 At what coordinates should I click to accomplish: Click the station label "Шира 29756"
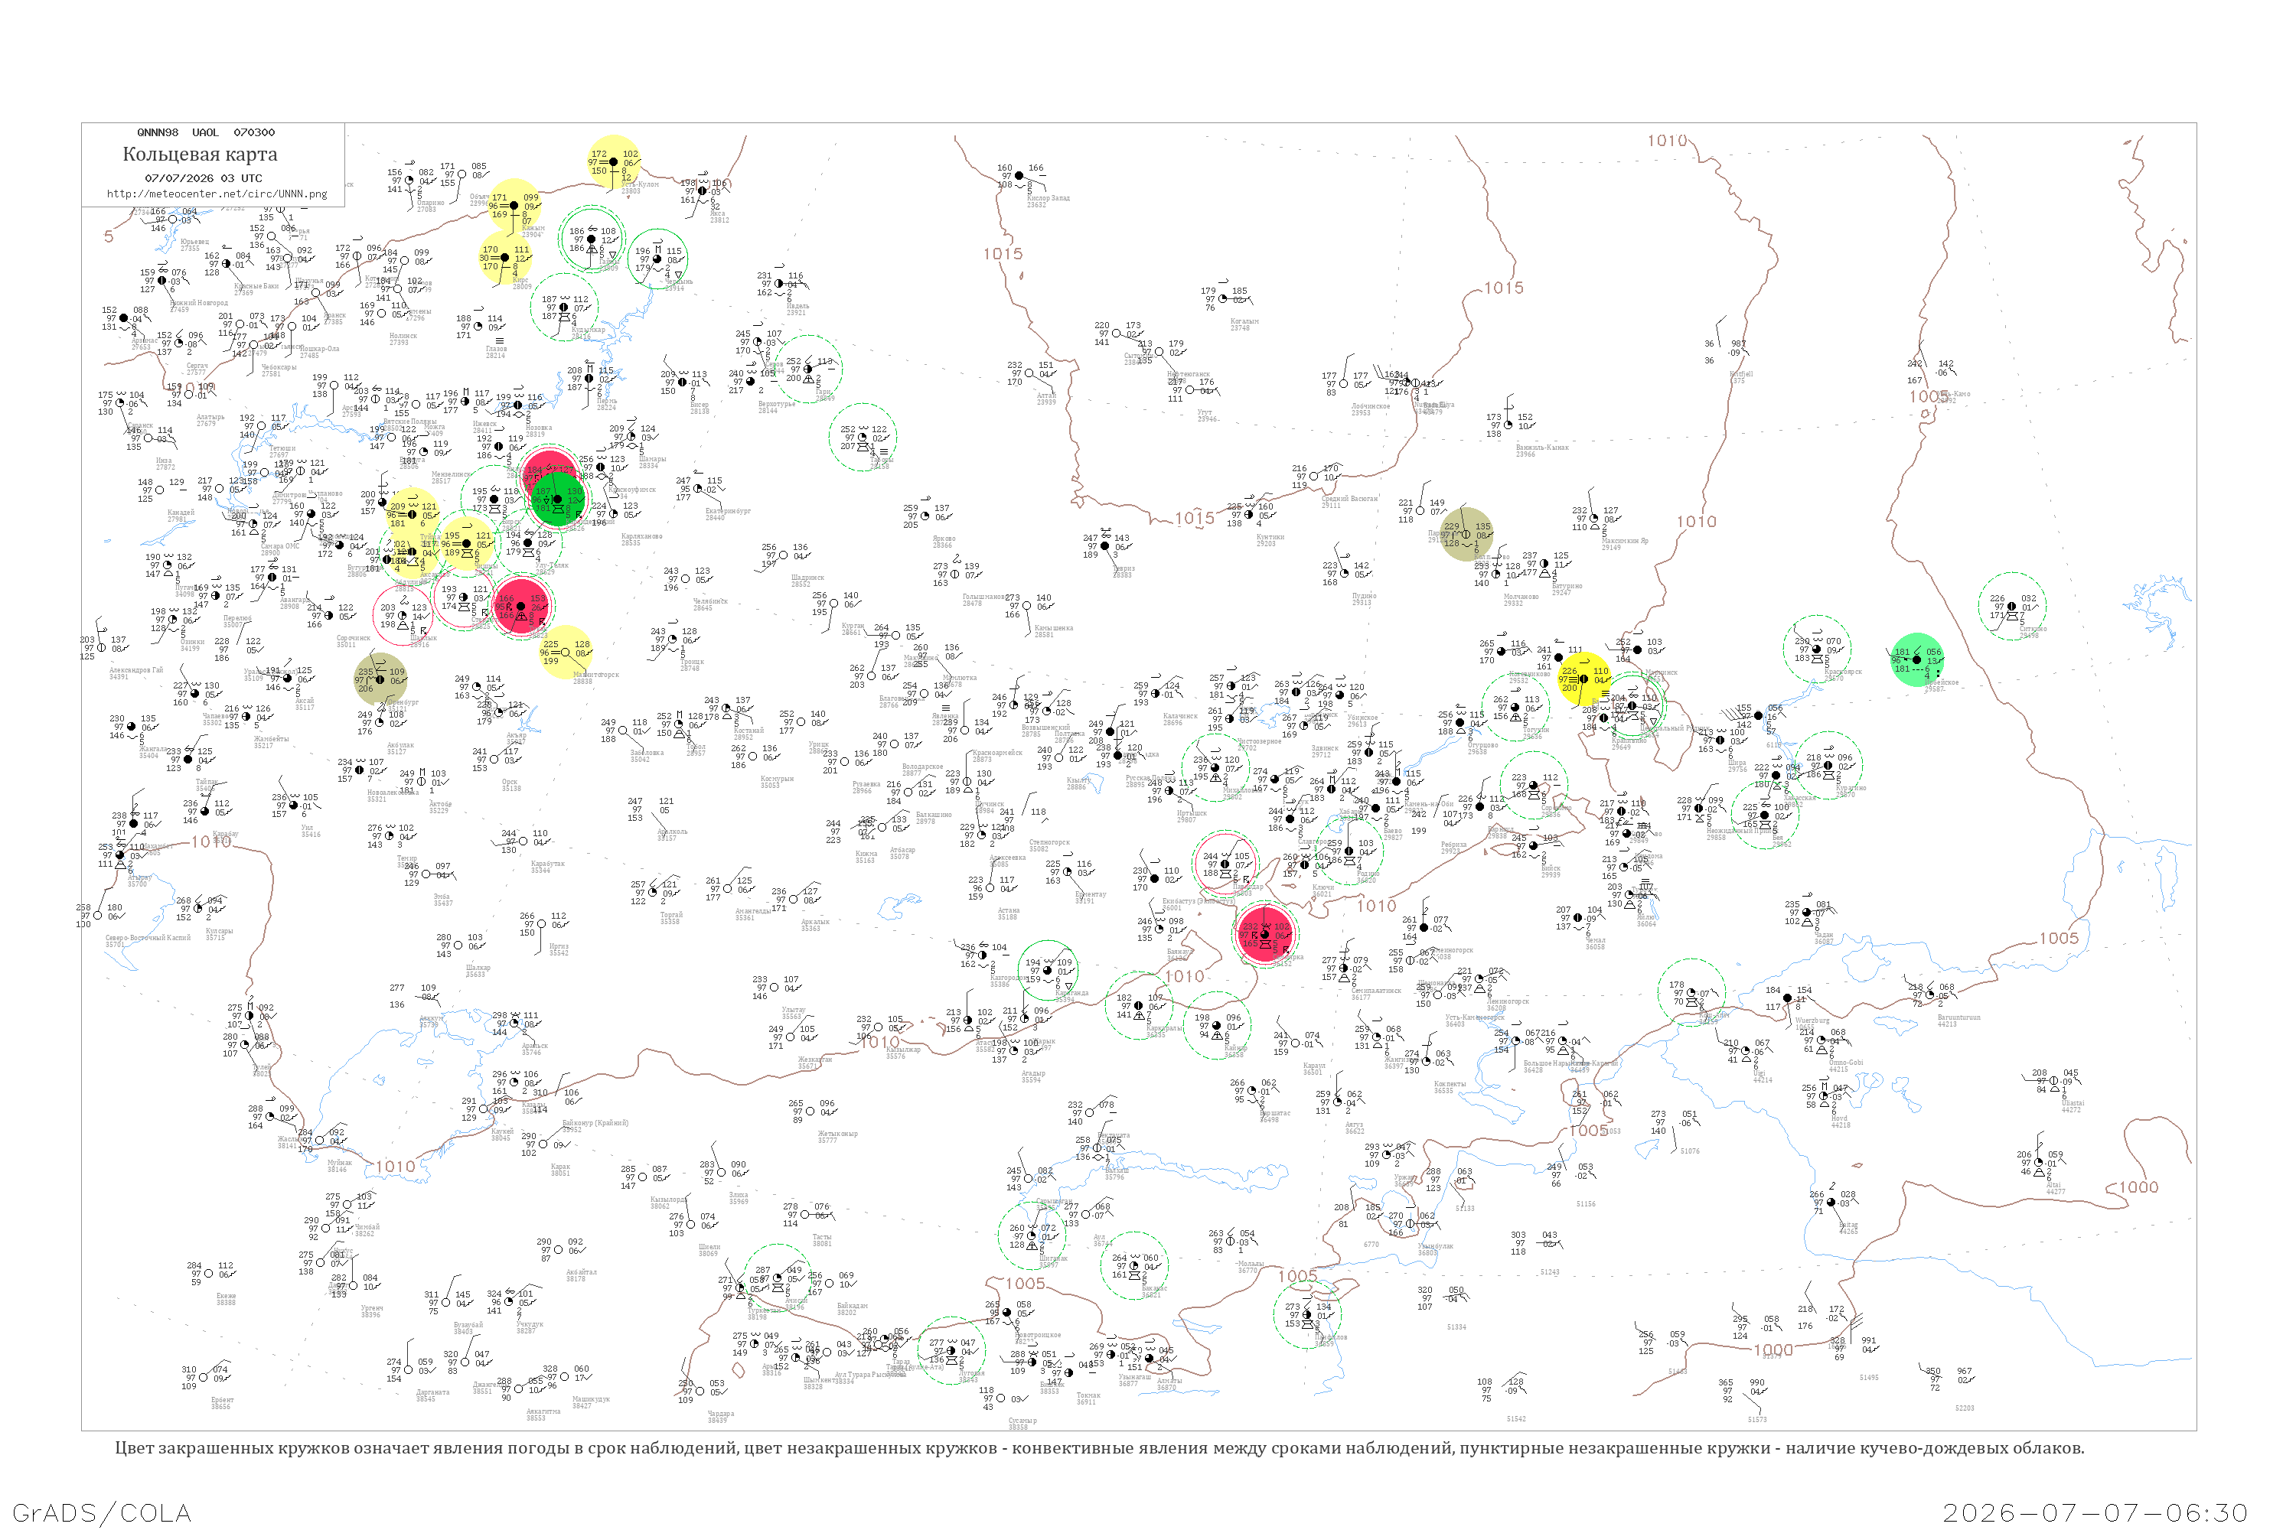1737,766
